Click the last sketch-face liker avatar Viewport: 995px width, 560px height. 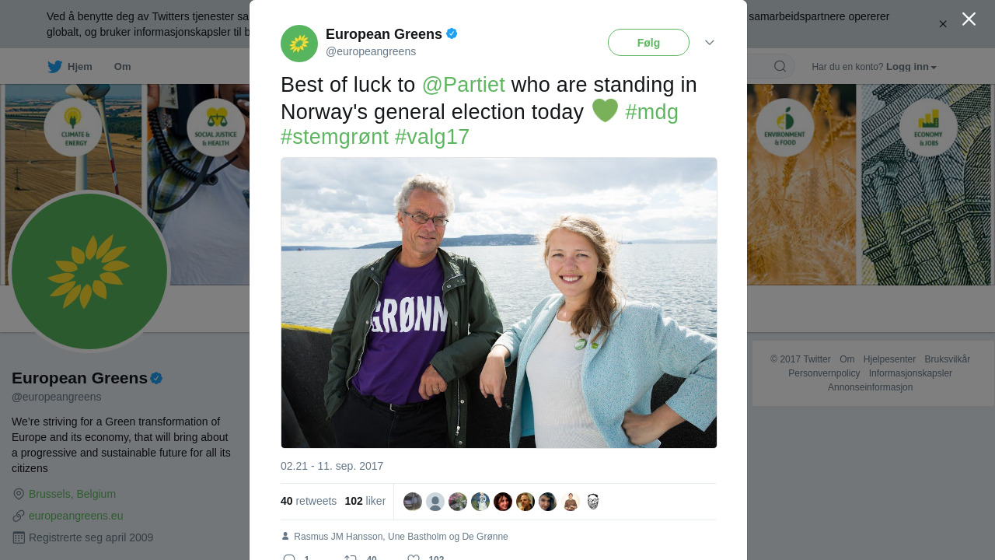coord(593,502)
